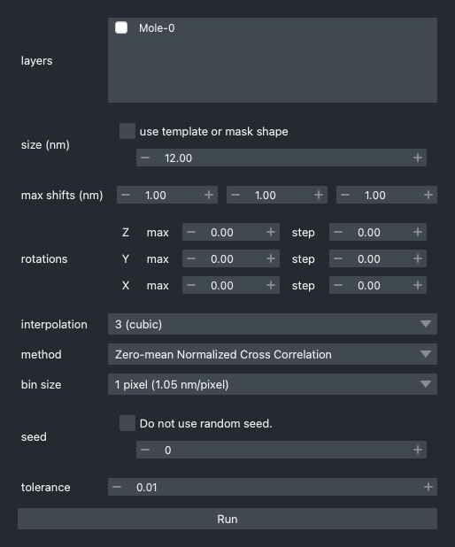Increase Z rotation step value
Screen dimensions: 455x547
[x=418, y=232]
